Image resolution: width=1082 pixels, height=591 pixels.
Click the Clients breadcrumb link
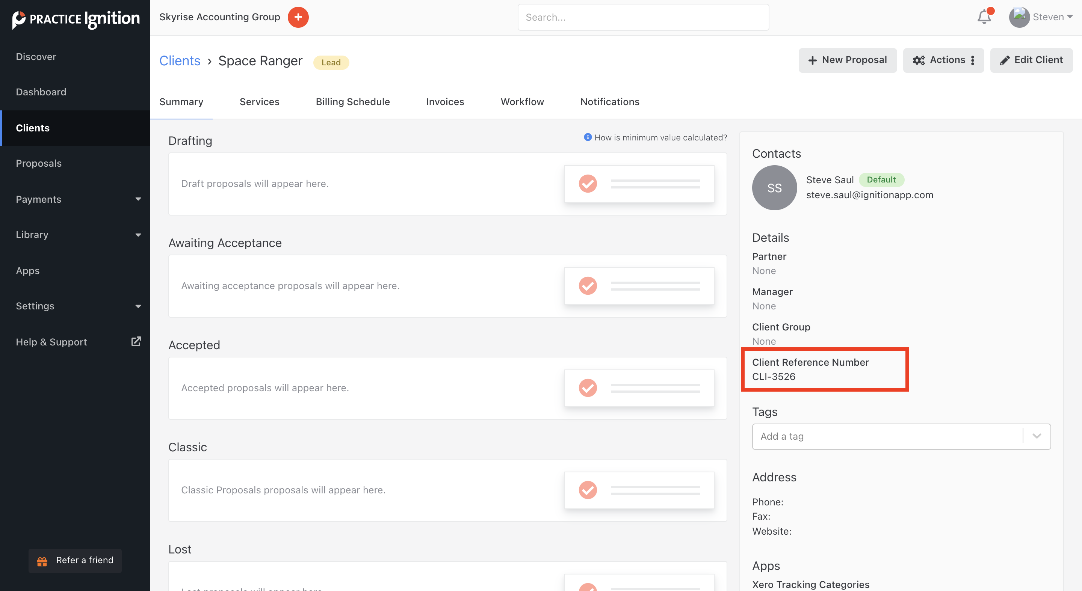[180, 61]
